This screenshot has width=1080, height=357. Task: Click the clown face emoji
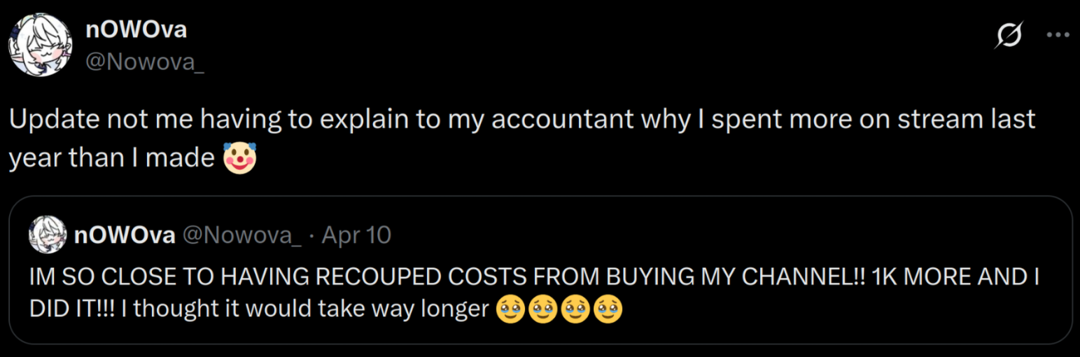click(x=239, y=158)
